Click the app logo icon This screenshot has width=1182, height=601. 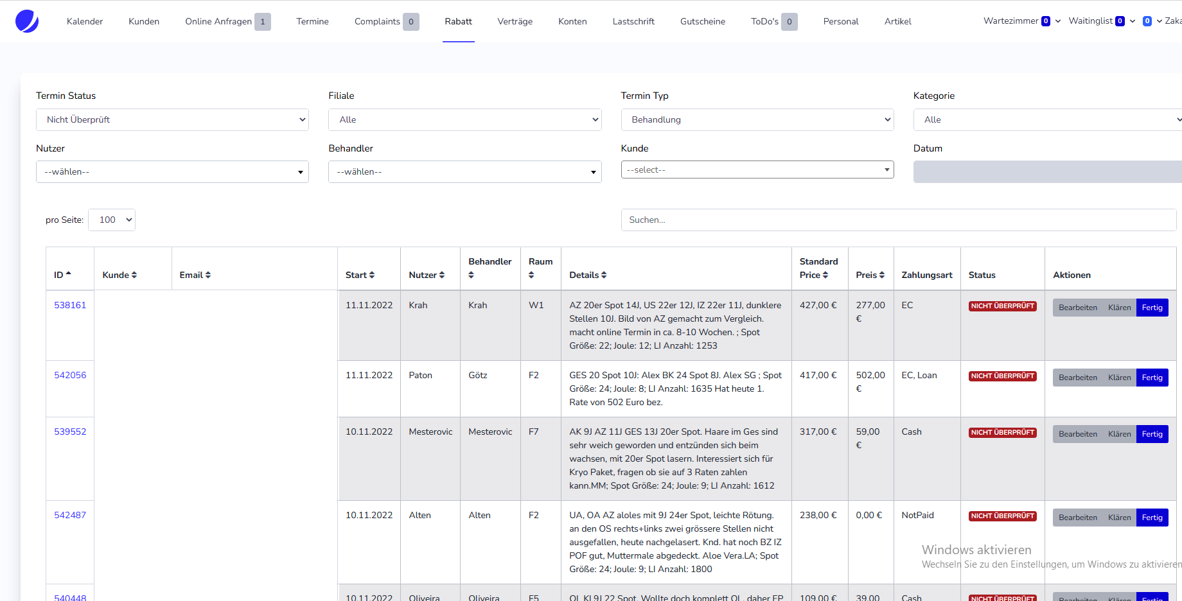[27, 21]
